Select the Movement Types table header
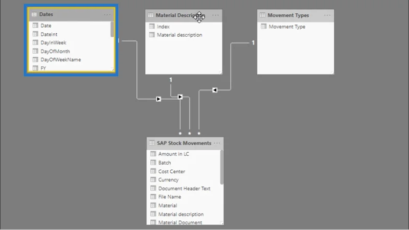This screenshot has width=409, height=230. (x=296, y=15)
